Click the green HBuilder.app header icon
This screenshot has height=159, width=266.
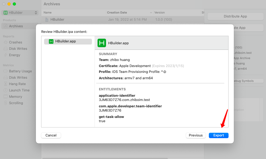(x=102, y=43)
